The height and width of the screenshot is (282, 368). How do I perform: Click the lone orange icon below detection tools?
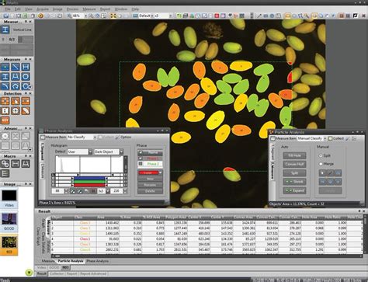5,120
